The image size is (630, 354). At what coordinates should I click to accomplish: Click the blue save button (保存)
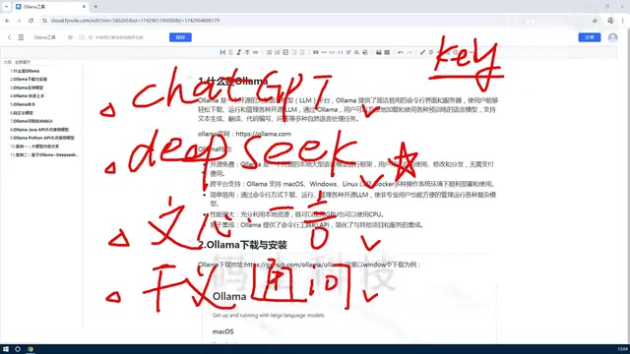(x=180, y=37)
